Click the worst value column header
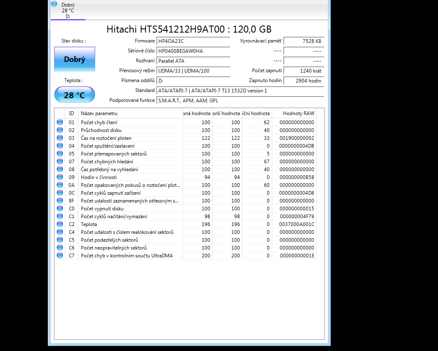This screenshot has height=351, width=438. [227, 113]
